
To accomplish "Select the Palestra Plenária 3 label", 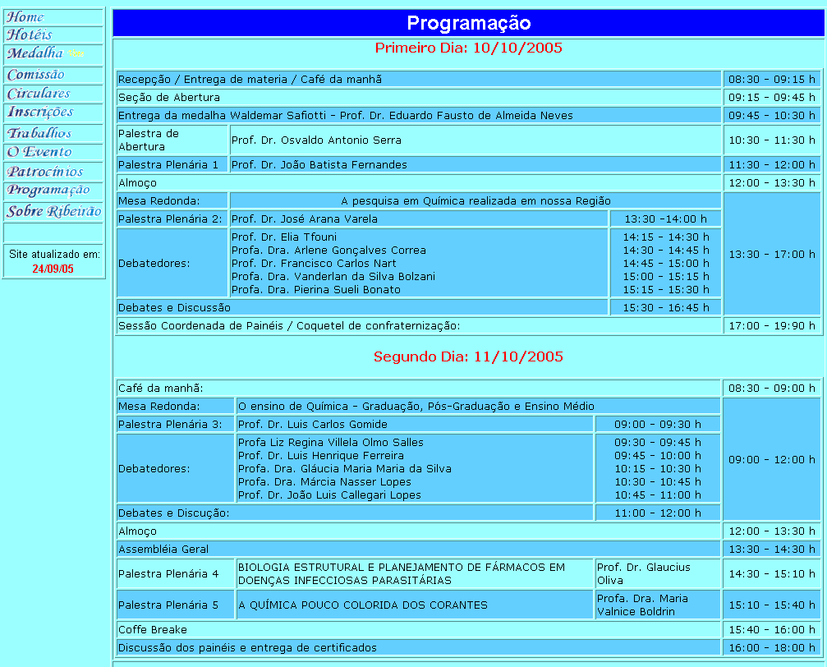I will pos(170,424).
